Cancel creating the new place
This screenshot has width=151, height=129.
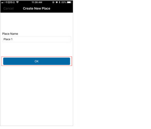[x=9, y=9]
